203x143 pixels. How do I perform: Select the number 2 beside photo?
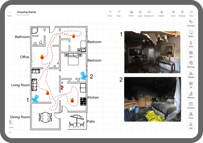(x=121, y=80)
